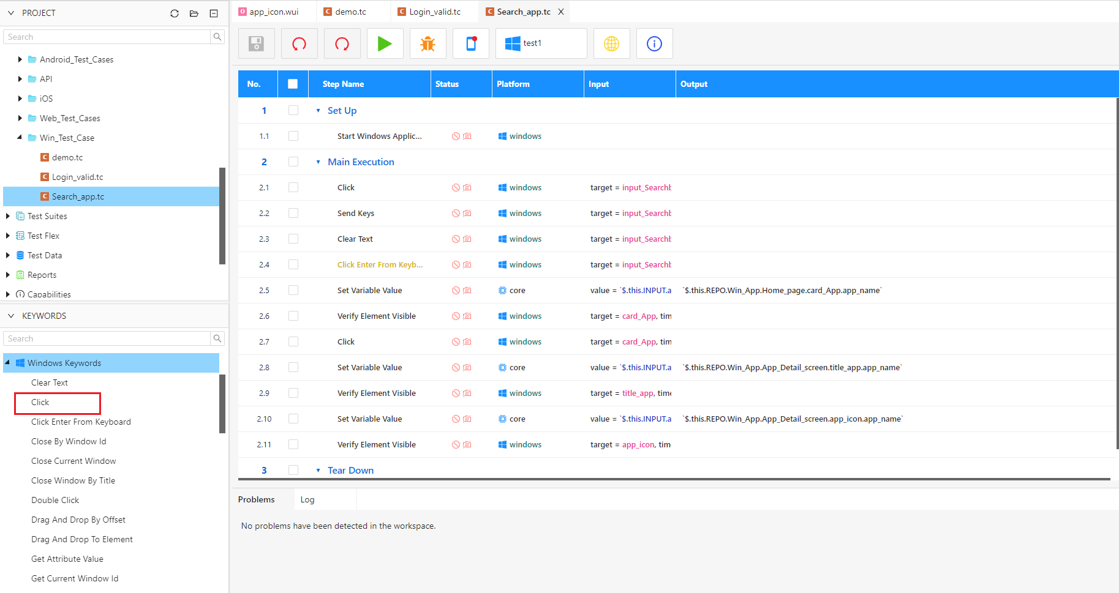
Task: Check the Main Execution row checkbox
Action: [293, 162]
